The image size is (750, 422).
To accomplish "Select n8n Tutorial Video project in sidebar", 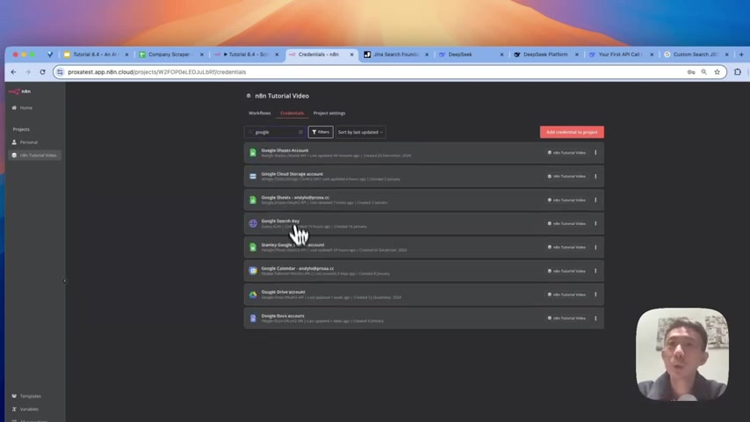I will point(34,156).
